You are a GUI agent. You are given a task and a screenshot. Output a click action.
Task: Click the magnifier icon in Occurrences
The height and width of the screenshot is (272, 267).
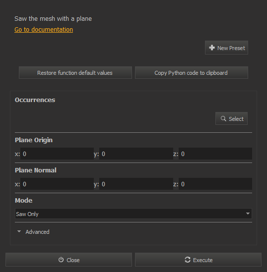pos(223,118)
